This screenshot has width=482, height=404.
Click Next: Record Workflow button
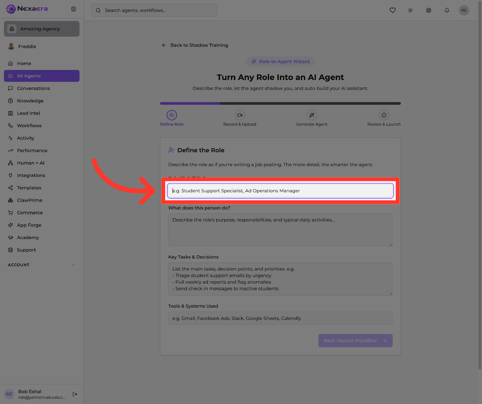[x=356, y=340]
